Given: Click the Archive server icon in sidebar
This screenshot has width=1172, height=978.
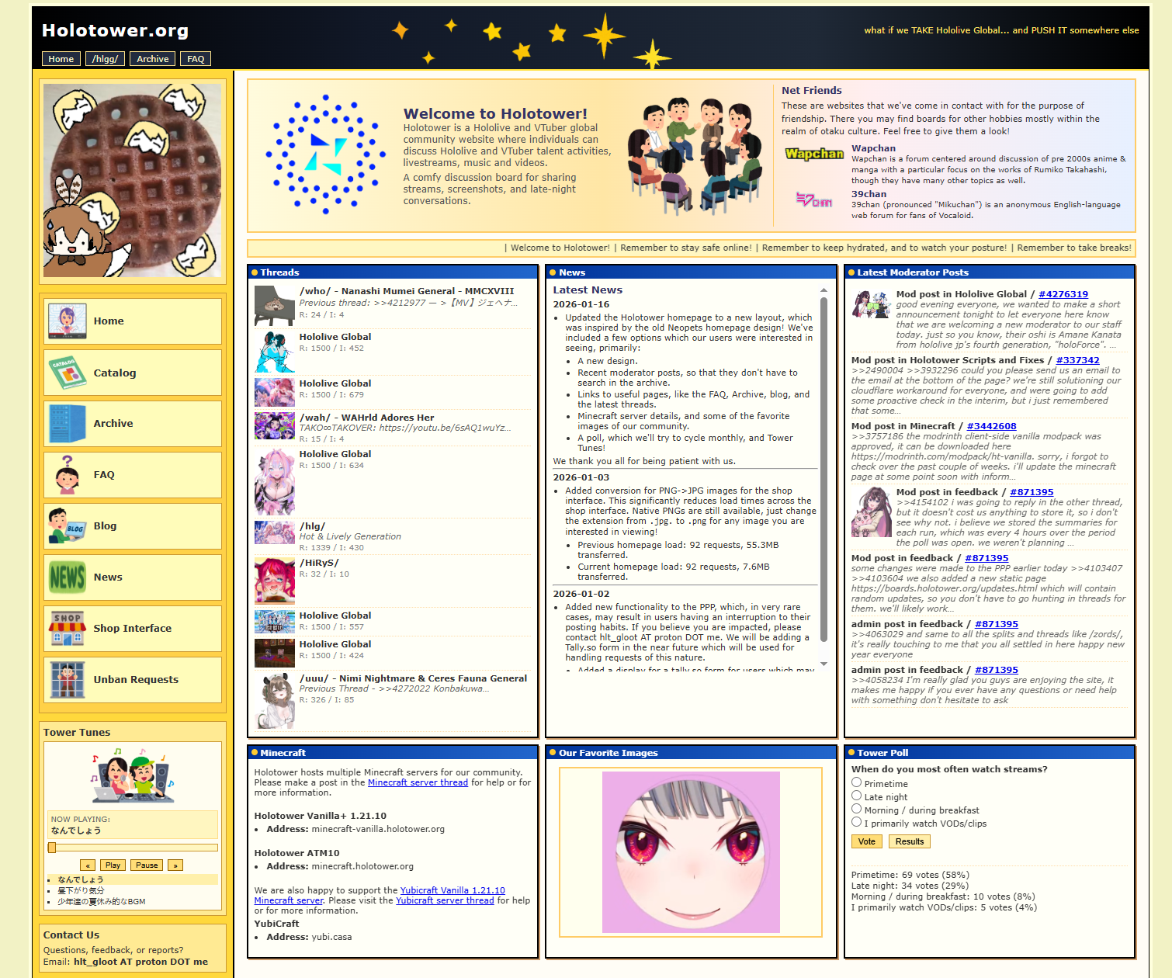Looking at the screenshot, I should [x=68, y=424].
